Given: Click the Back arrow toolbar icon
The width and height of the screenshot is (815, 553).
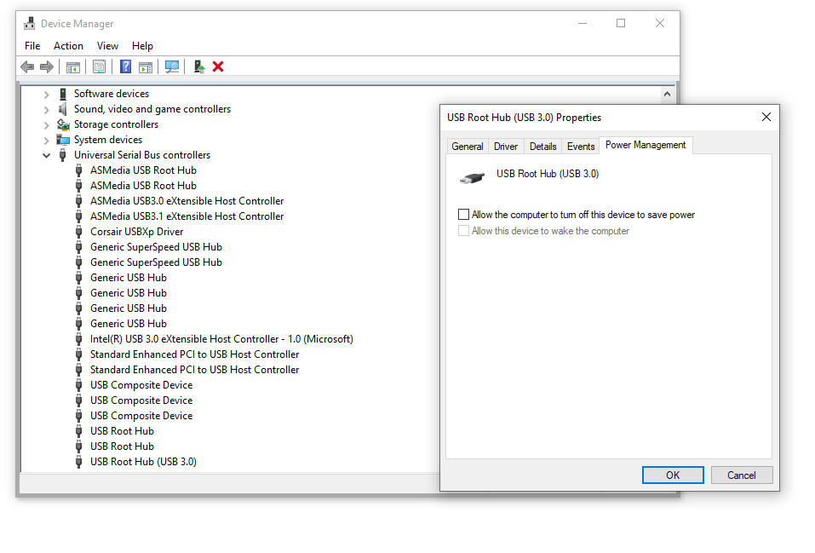Looking at the screenshot, I should tap(27, 66).
